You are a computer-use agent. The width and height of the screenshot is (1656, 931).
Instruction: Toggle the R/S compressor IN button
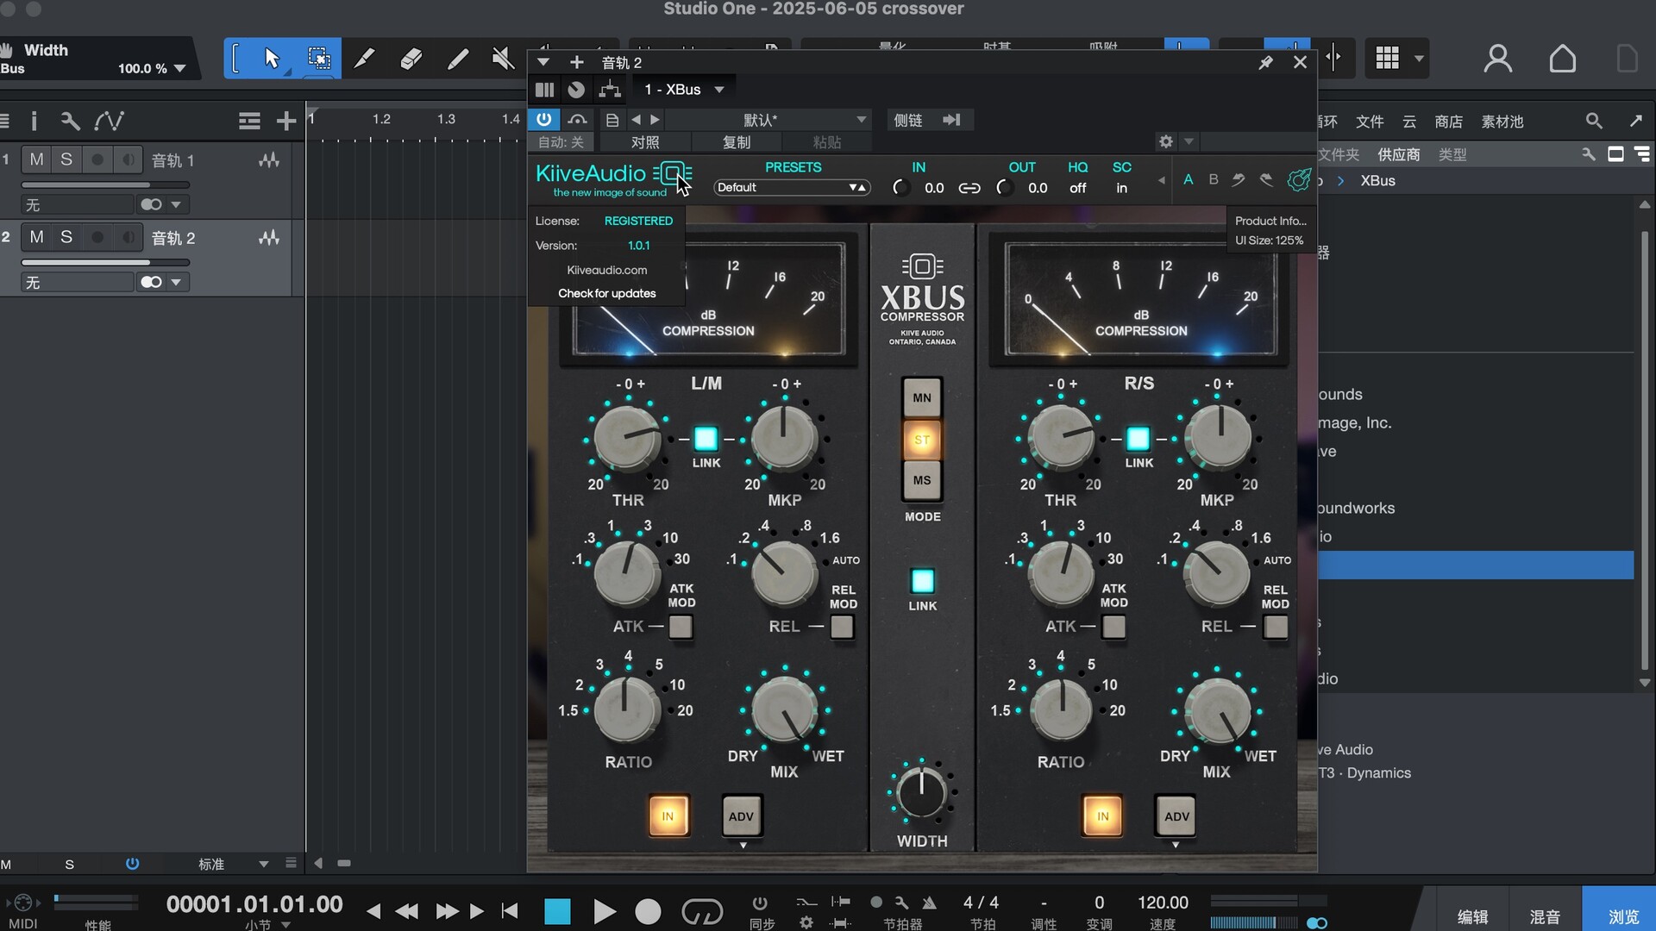tap(1102, 815)
